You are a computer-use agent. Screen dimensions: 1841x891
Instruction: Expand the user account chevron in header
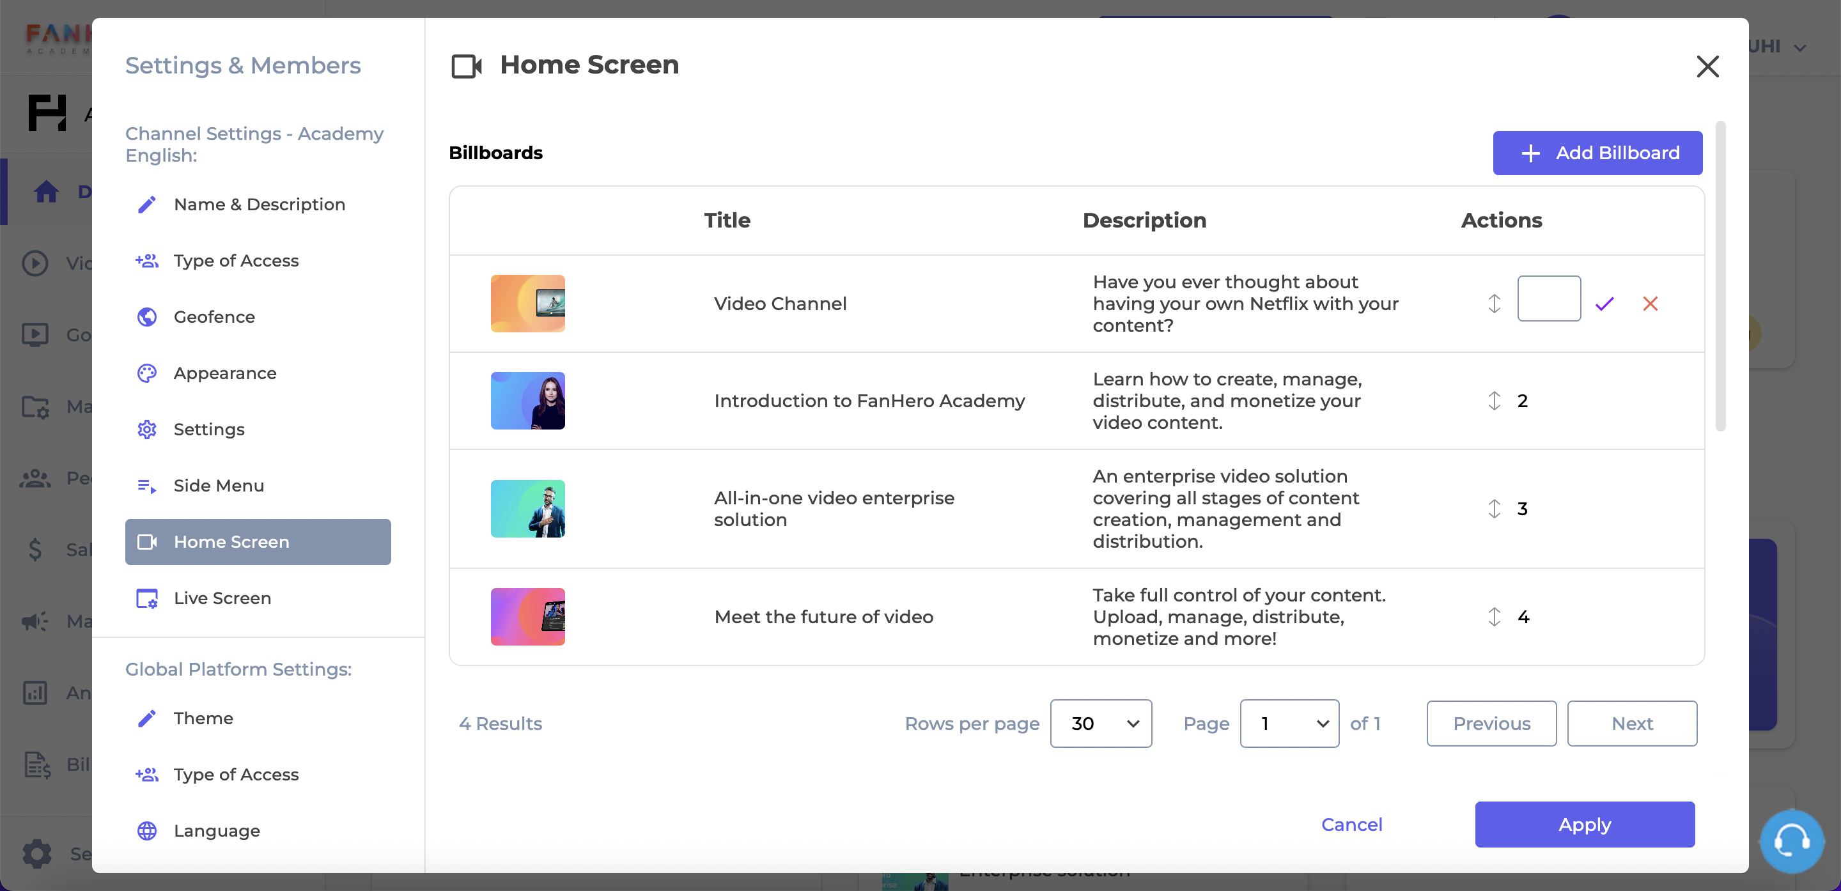pyautogui.click(x=1800, y=48)
